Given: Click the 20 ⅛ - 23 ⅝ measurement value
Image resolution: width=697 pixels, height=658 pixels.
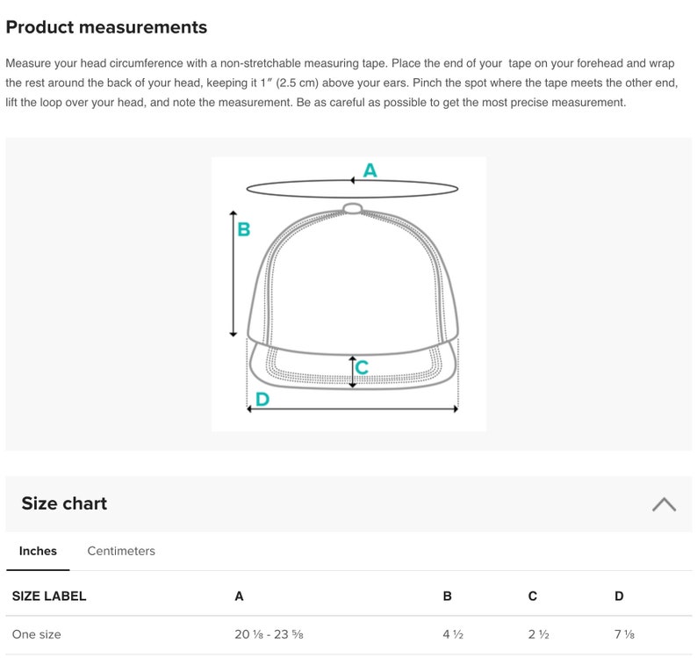Looking at the screenshot, I should (x=269, y=634).
